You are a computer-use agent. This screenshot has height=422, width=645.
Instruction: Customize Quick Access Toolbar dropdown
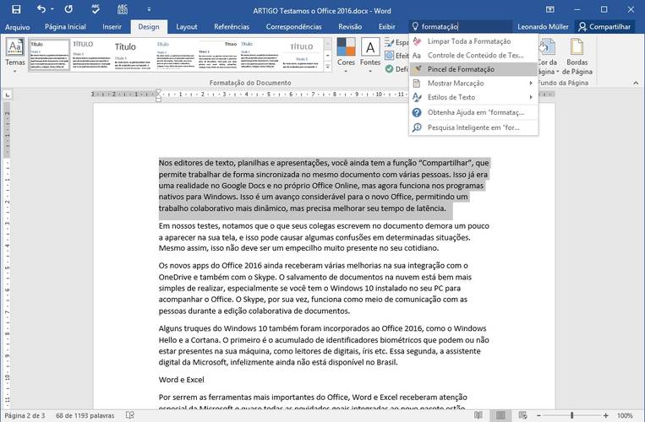[x=149, y=9]
